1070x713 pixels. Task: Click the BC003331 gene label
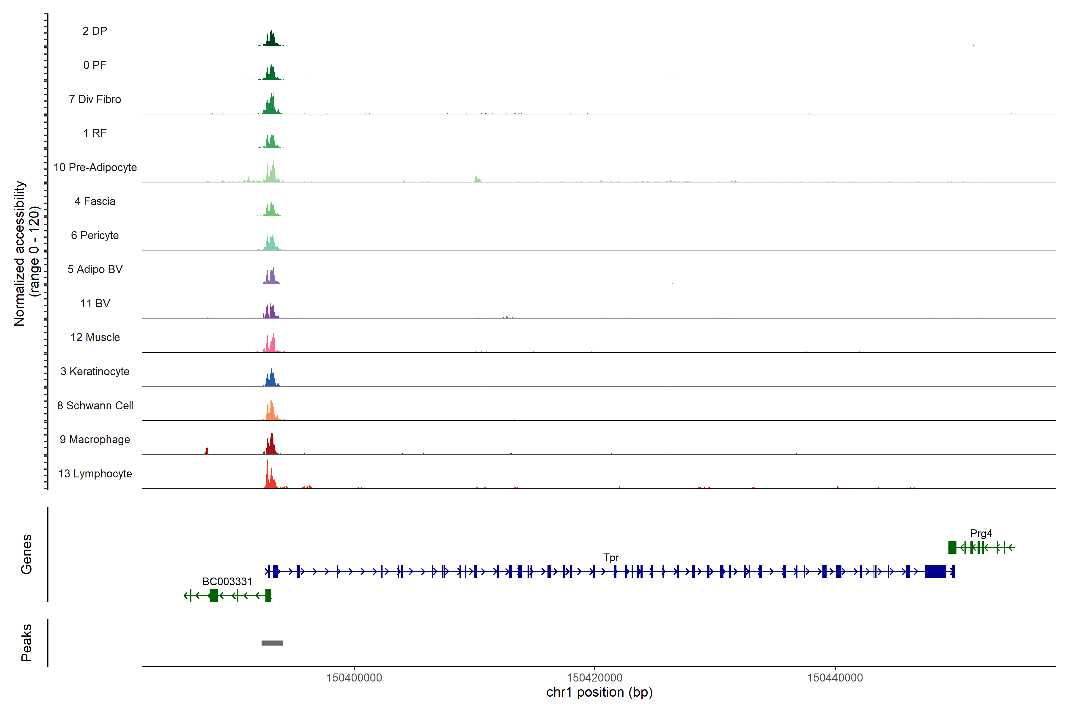coord(227,582)
